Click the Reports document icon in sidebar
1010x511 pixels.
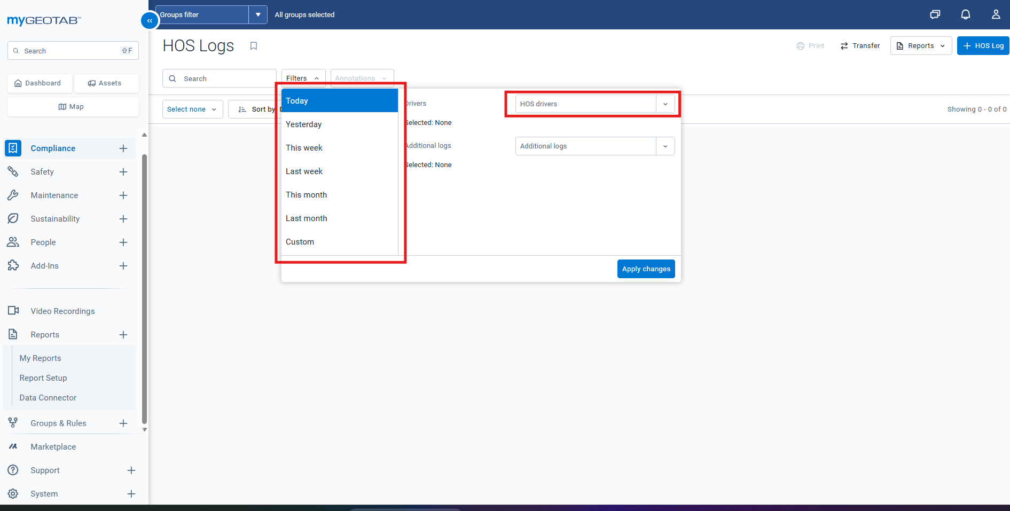click(x=13, y=334)
